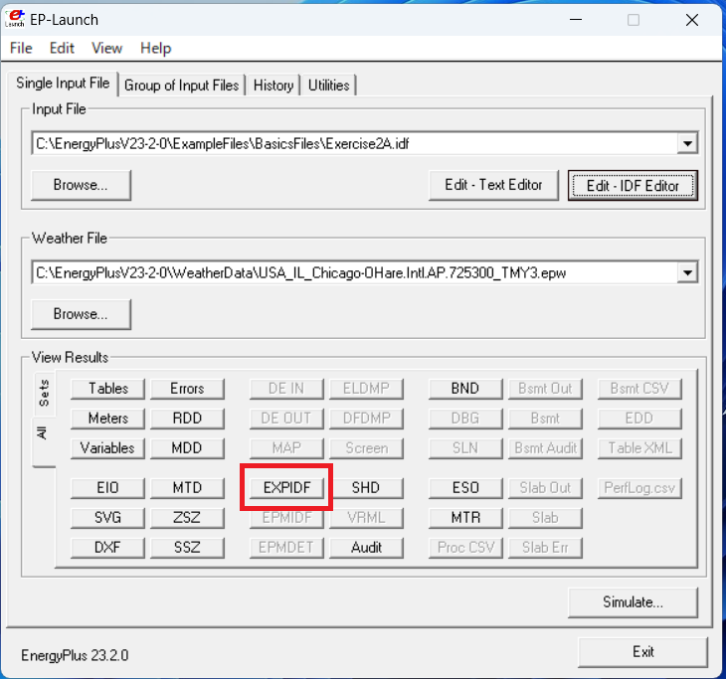Open the Variables results
This screenshot has height=679, width=726.
107,448
